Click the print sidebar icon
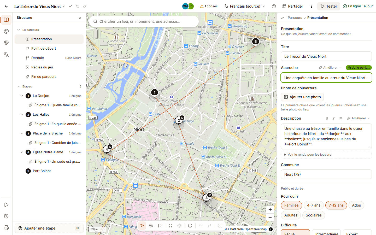376x235 pixels. (6, 228)
